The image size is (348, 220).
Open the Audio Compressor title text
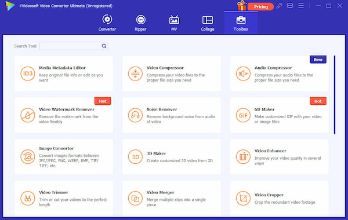(273, 68)
